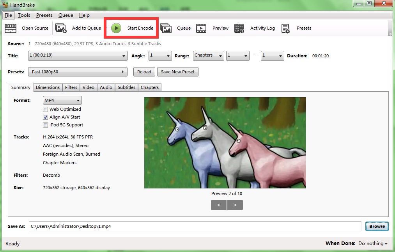Click the Queue stacked-images icon
Viewport: 395px width, 252px height.
point(166,28)
